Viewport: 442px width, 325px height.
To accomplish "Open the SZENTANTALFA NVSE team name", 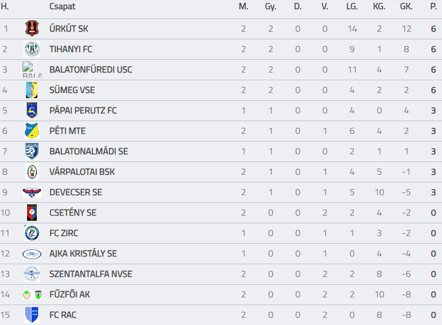I will pyautogui.click(x=90, y=274).
